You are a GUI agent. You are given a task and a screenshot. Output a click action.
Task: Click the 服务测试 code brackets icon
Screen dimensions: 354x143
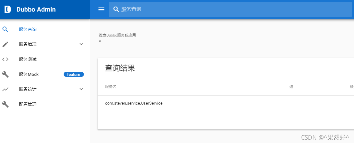pos(5,59)
